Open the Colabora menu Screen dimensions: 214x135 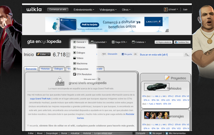click(139, 42)
